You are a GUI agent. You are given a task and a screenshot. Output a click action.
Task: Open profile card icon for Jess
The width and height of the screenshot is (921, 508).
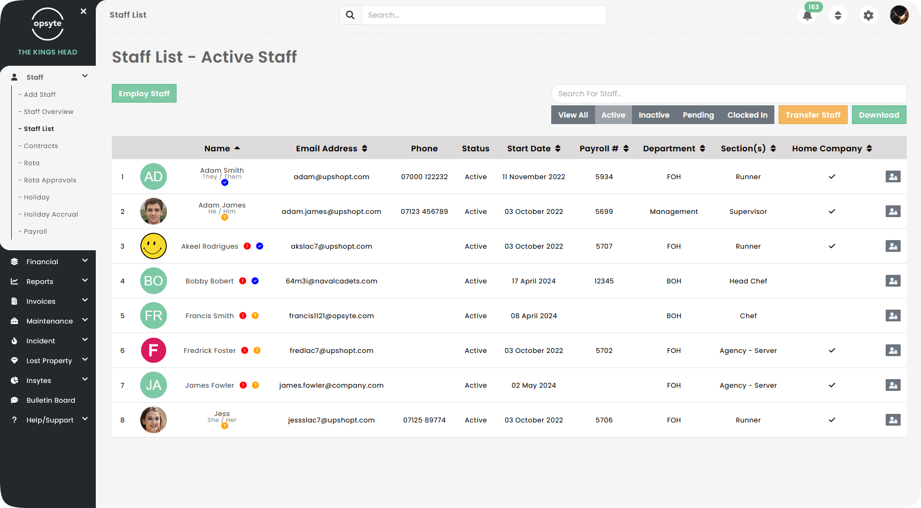pyautogui.click(x=893, y=420)
